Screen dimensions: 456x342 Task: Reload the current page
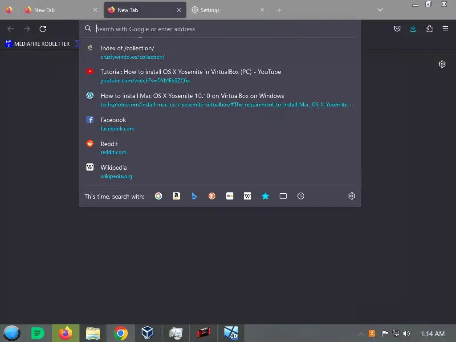click(43, 29)
